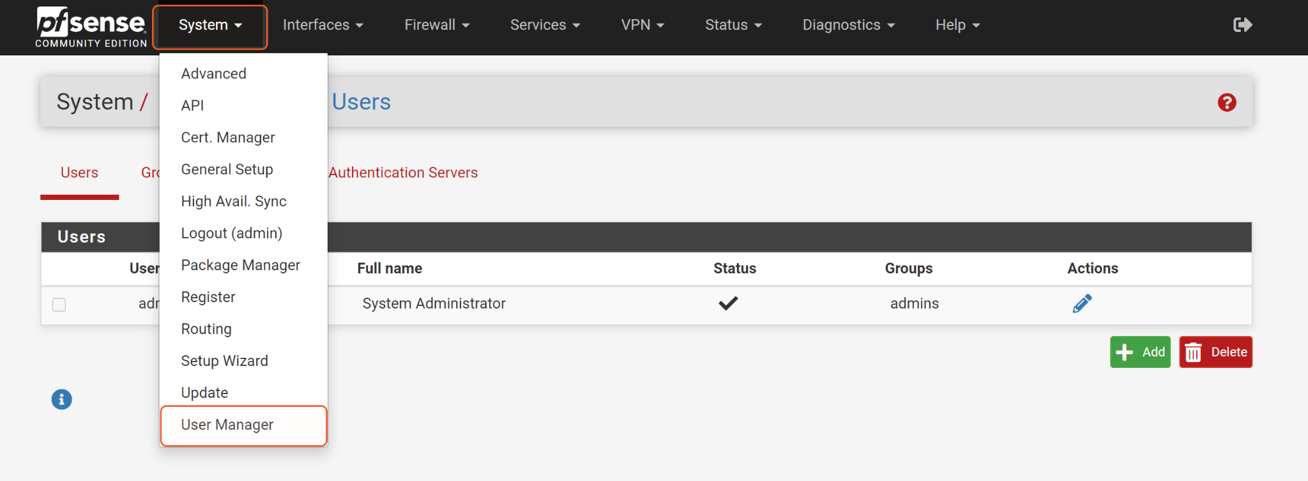This screenshot has height=481, width=1308.
Task: Select User Manager from System menu
Action: pos(227,425)
